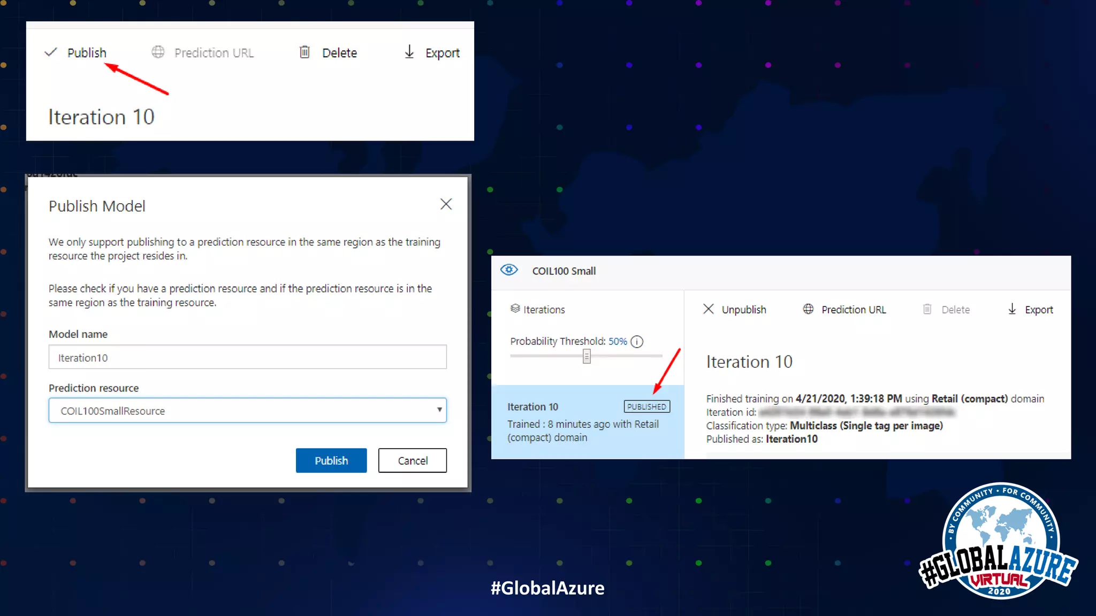Click the Model name input field
Viewport: 1096px width, 616px height.
point(247,357)
